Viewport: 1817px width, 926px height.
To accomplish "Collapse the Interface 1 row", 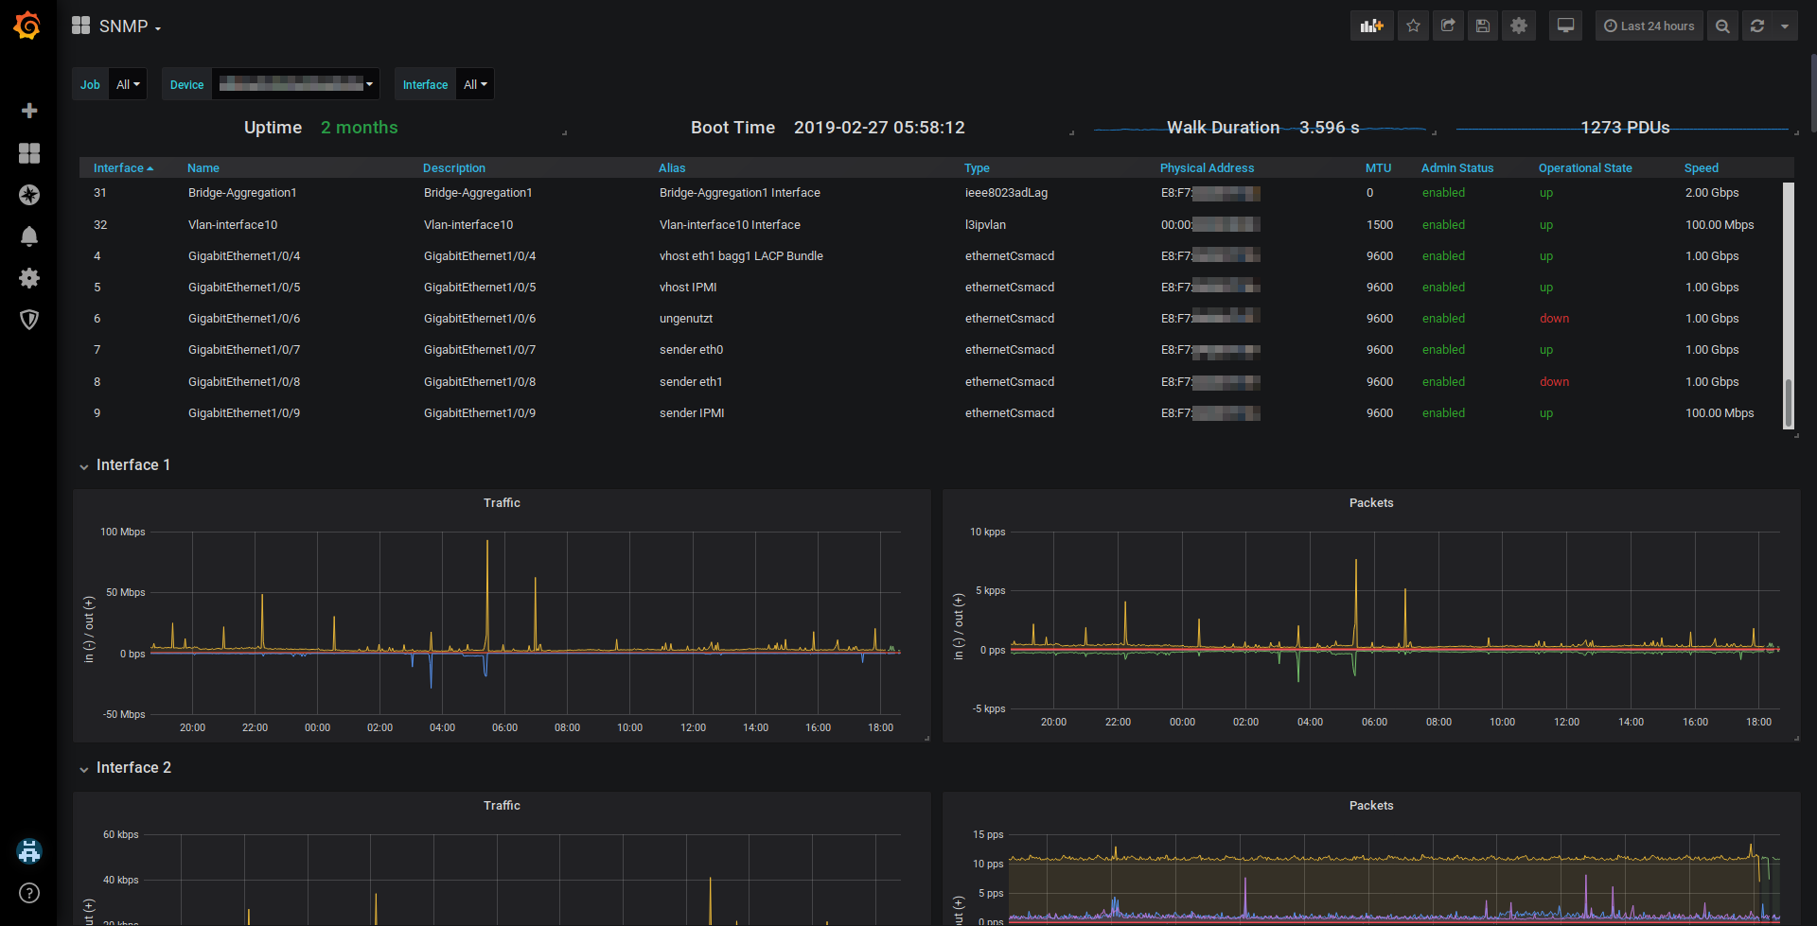I will [125, 465].
